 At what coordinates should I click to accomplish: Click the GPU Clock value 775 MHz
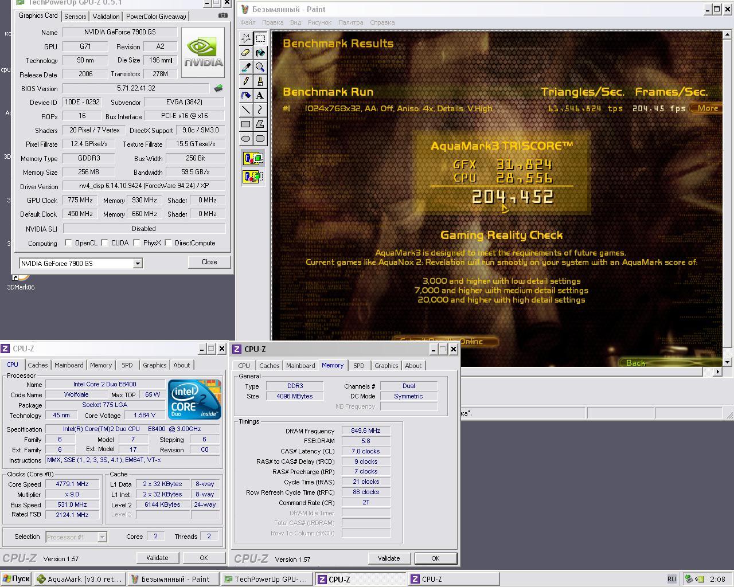tap(80, 200)
